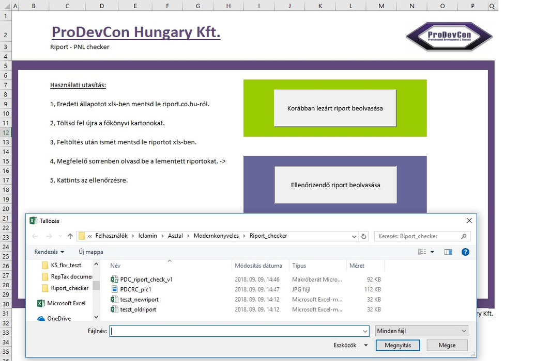Screen dimensions: 550x361
Task: Select the teszt_oldriport Excel file icon
Action: click(x=114, y=309)
